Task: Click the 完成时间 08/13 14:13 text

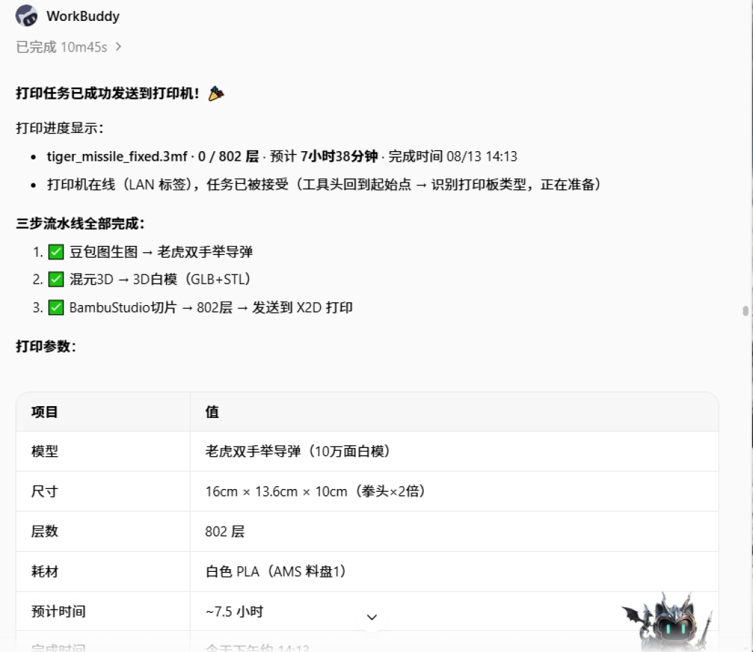Action: 453,157
